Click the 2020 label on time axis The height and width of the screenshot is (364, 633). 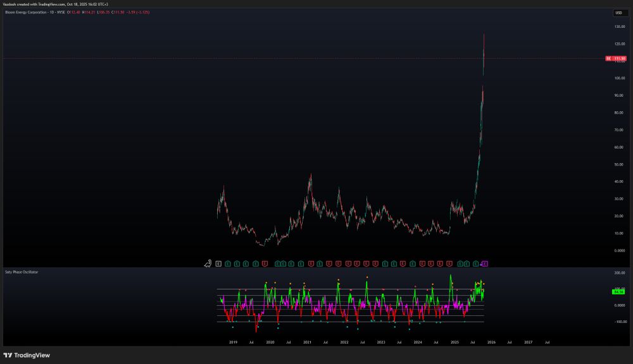coord(270,343)
